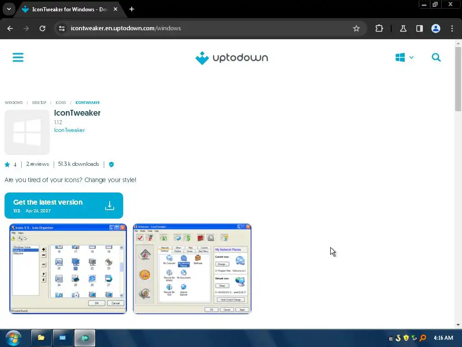Select the active browser taskbar icon
This screenshot has height=347, width=462.
85,338
